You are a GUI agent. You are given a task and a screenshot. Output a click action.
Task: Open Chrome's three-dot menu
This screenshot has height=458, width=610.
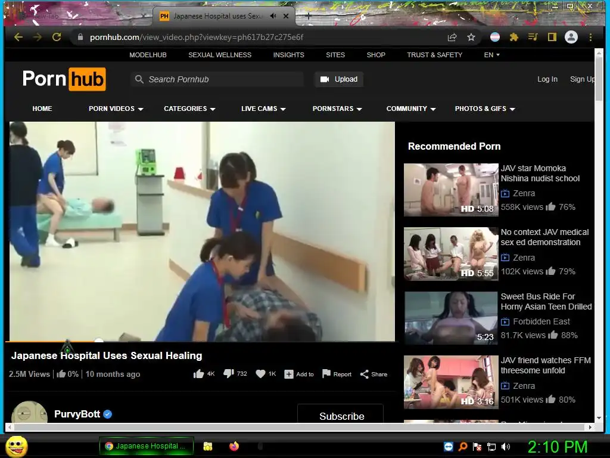[590, 37]
